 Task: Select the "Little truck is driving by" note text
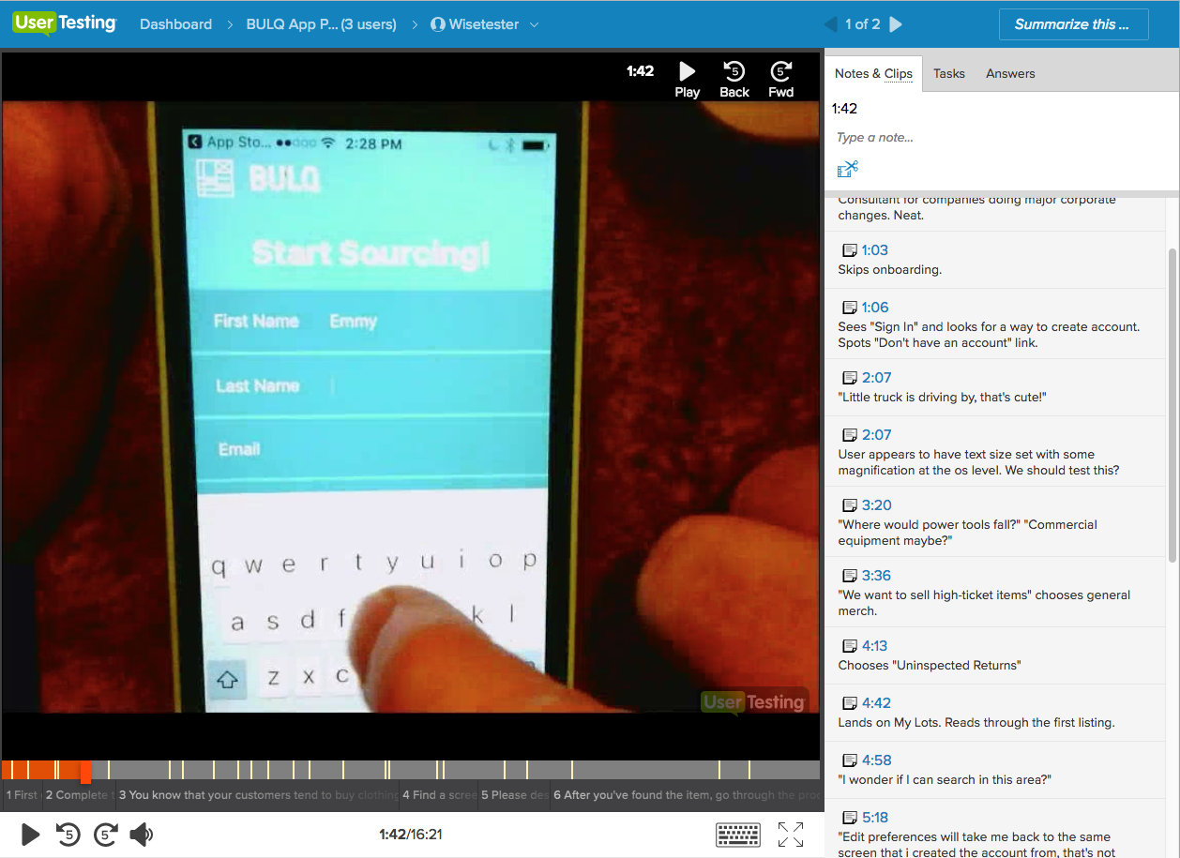coord(942,398)
